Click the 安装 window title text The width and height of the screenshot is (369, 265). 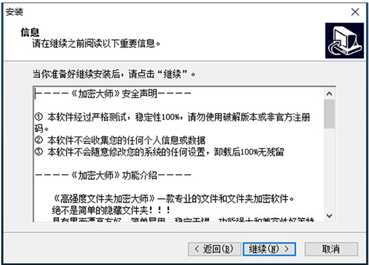pyautogui.click(x=14, y=12)
